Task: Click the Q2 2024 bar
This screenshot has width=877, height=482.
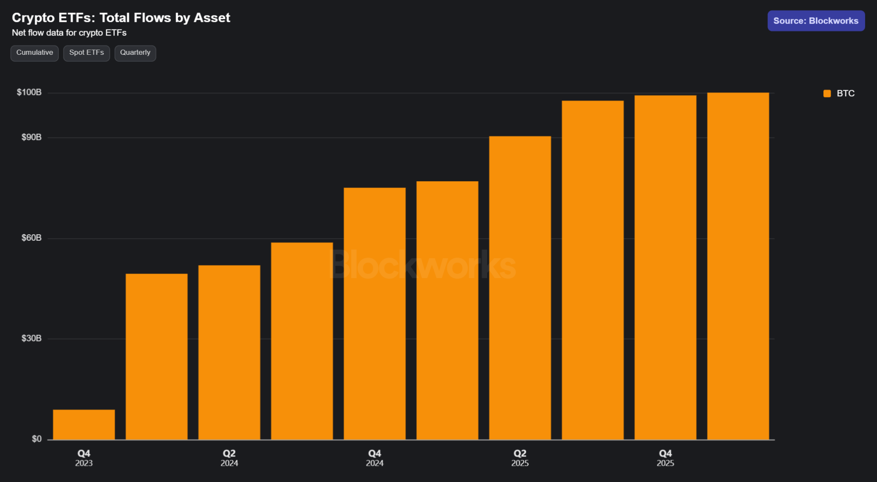Action: [x=229, y=352]
